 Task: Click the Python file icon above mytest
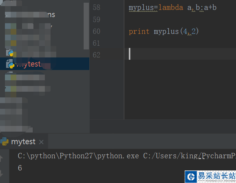point(10,53)
